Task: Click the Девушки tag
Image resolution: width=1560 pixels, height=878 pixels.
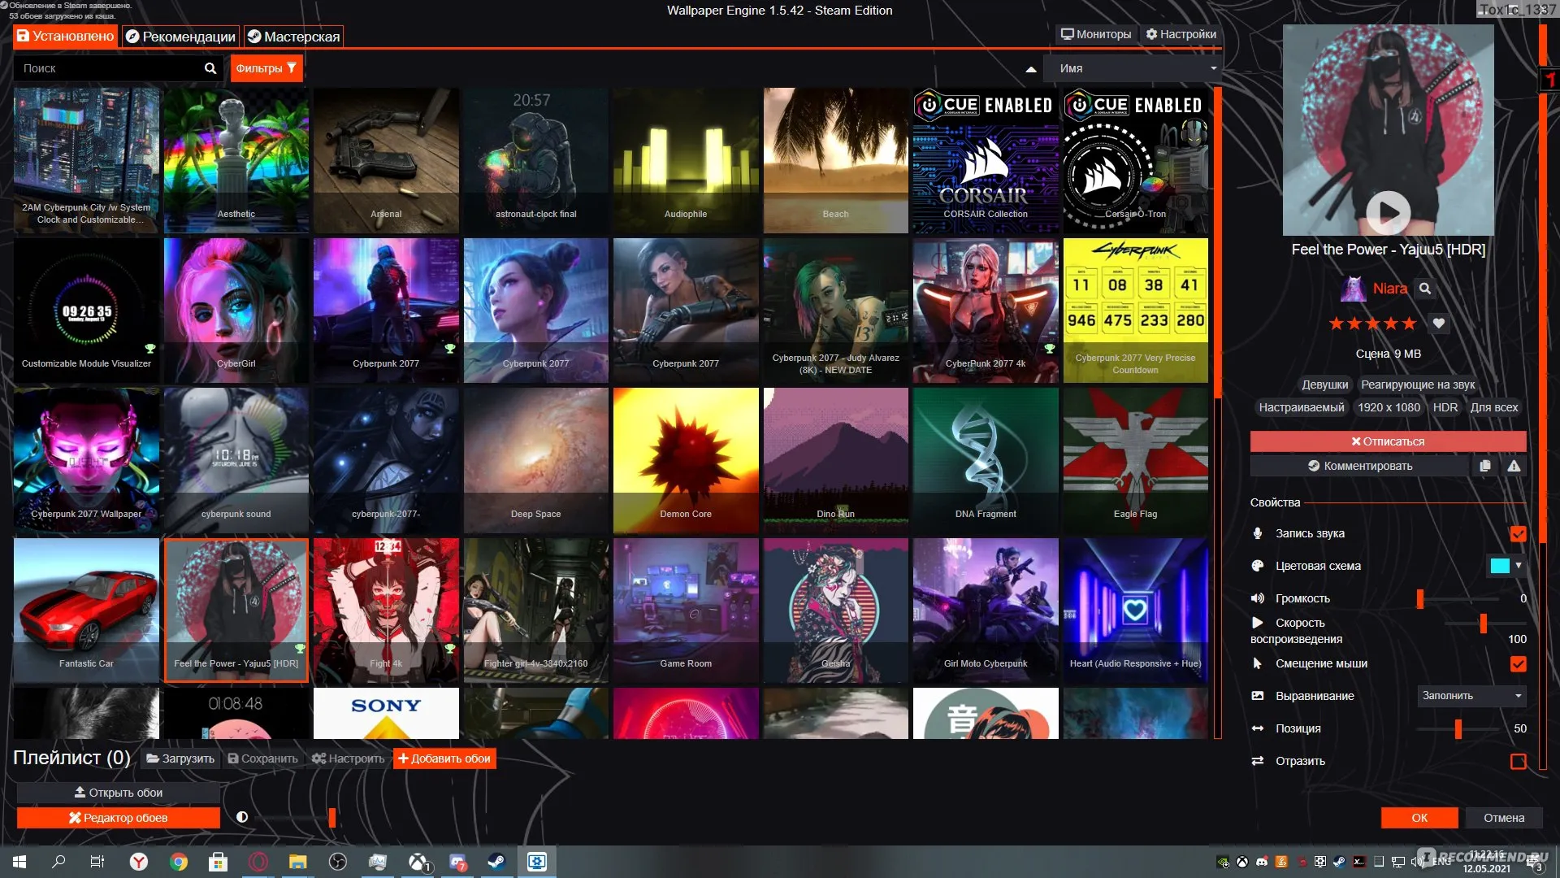Action: click(x=1324, y=385)
